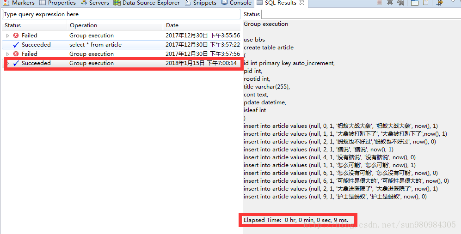Click the Elapsed Time '0 sec, 9 ms' text
Screen dimensions: 461x234
pyautogui.click(x=332, y=220)
